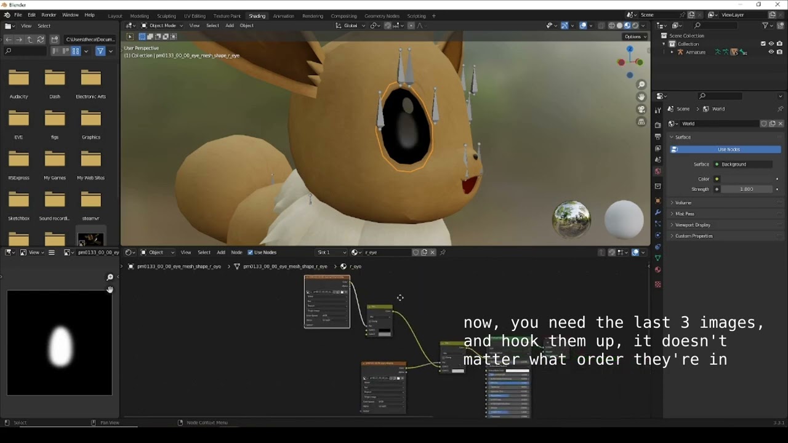
Task: Open the File menu
Action: tap(18, 15)
